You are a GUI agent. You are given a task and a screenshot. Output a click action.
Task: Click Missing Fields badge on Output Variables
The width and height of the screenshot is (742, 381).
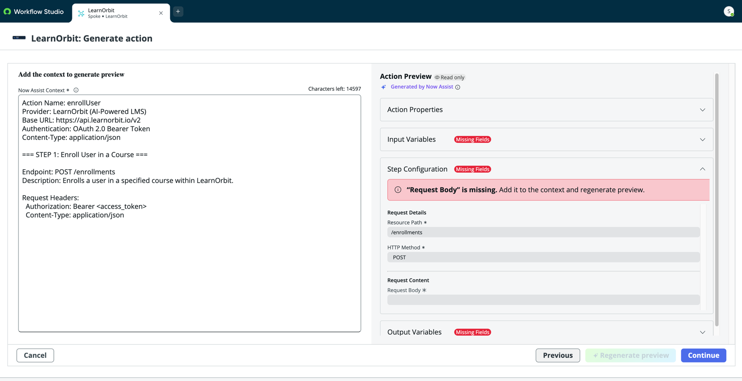[x=472, y=332]
